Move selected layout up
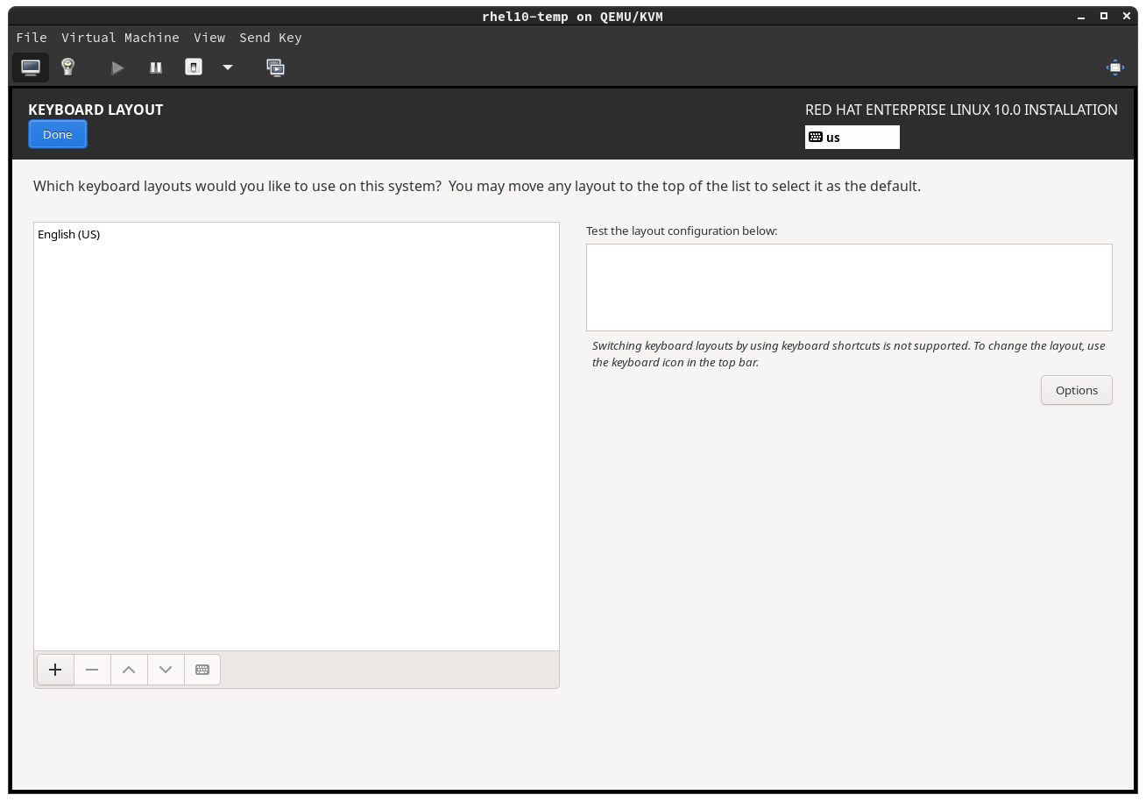Viewport: 1146px width, 802px height. click(129, 670)
